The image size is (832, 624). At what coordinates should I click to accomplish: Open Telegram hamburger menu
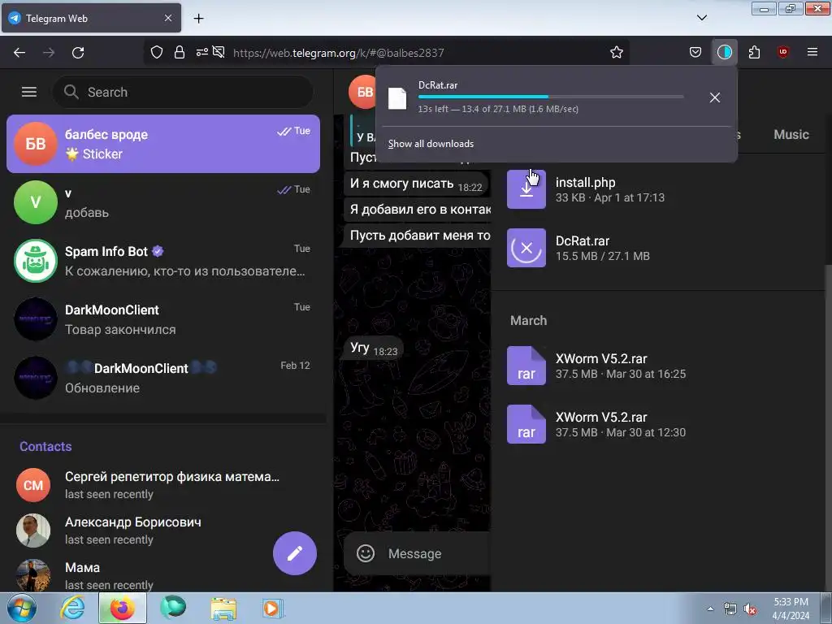pyautogui.click(x=29, y=92)
